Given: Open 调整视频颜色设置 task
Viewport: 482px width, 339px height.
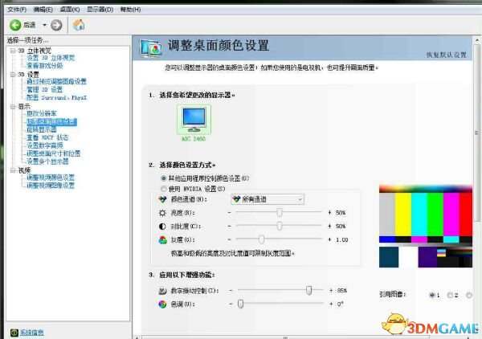Looking at the screenshot, I should pyautogui.click(x=51, y=178).
